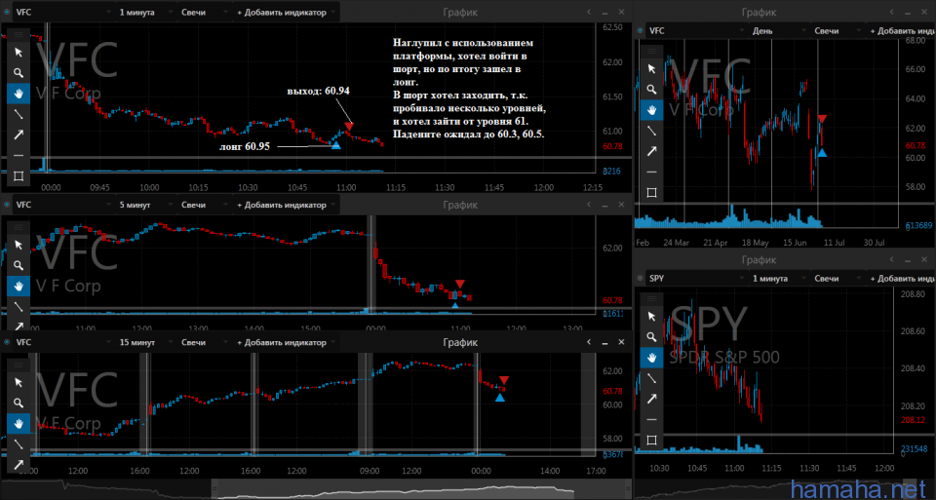Screen dimensions: 936x500
Task: Toggle the link circle of the VFC daily chart
Action: tap(640, 30)
